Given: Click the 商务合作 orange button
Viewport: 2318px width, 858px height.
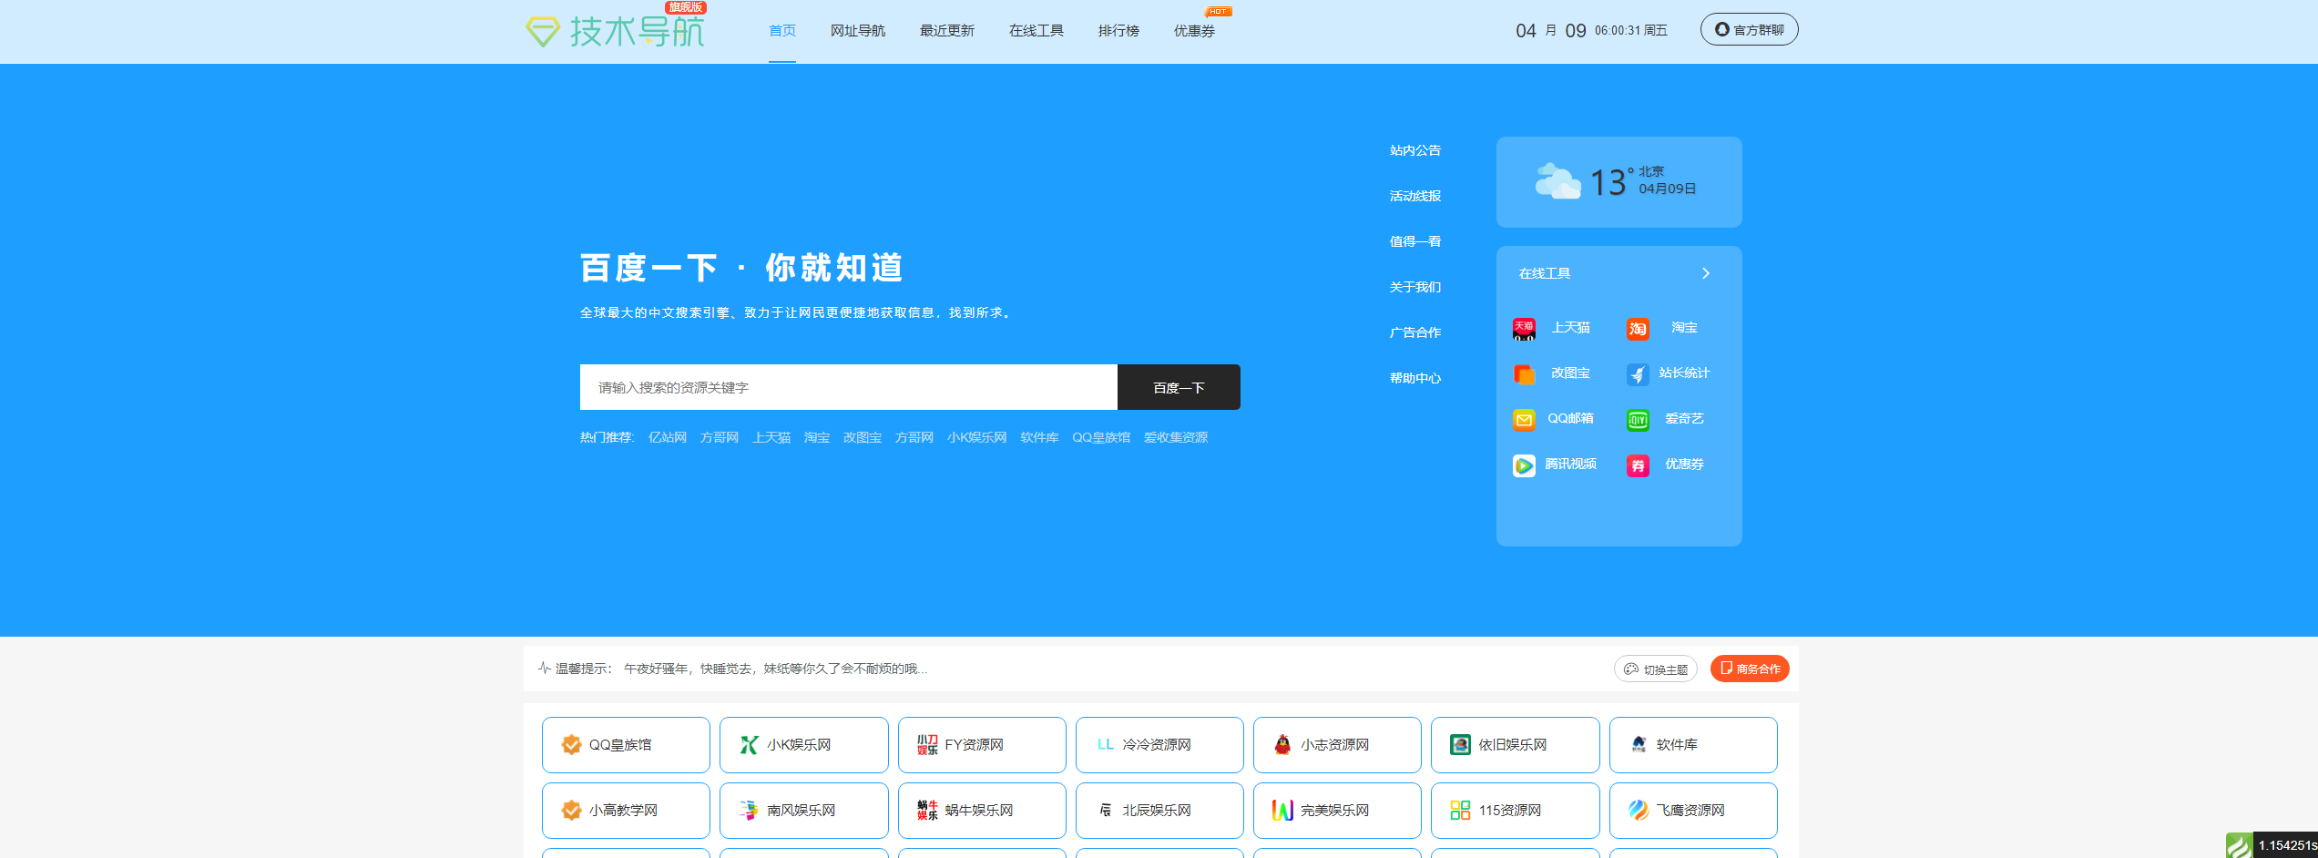Looking at the screenshot, I should (x=1750, y=669).
